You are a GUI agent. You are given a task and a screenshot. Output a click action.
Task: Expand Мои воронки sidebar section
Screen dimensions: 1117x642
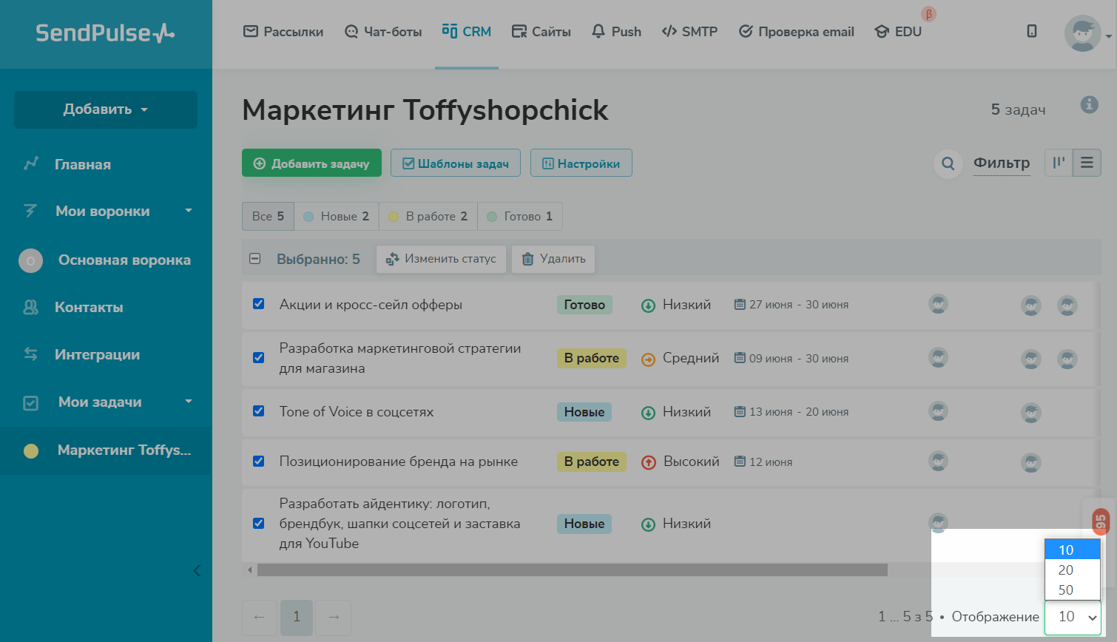click(x=189, y=211)
